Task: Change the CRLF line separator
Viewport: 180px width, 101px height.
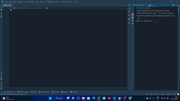Action: [x=151, y=94]
